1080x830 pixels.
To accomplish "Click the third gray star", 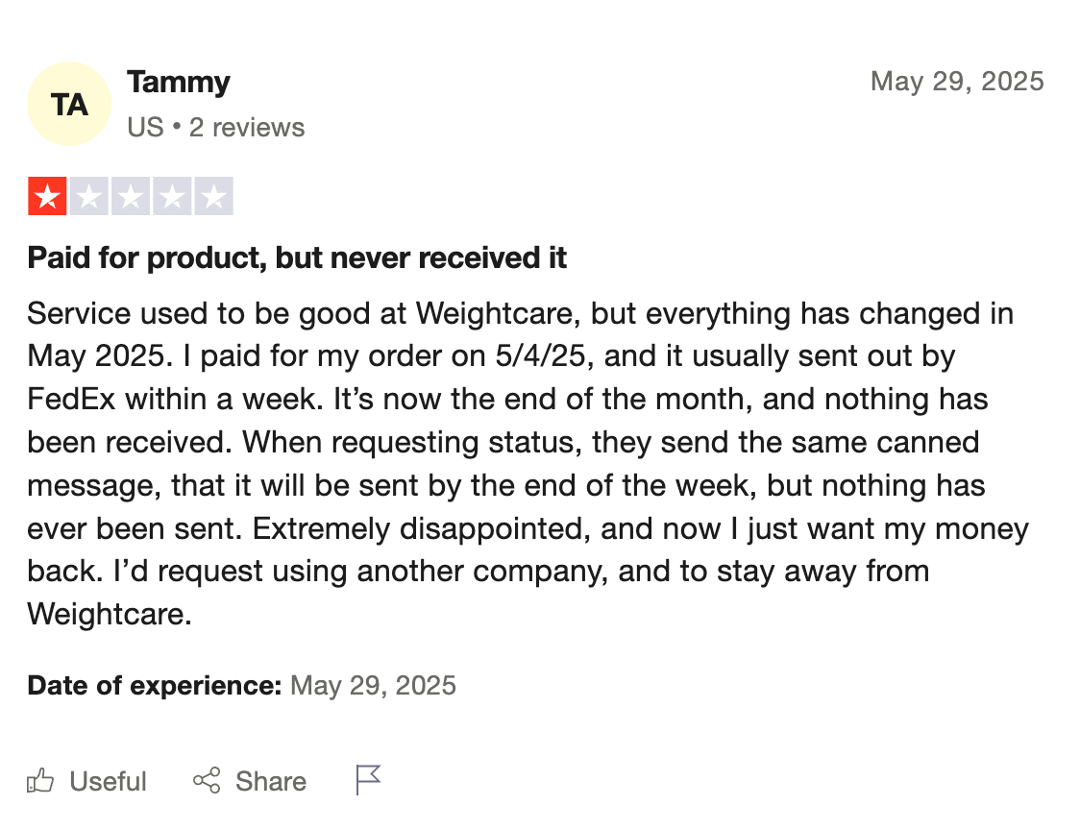I will [130, 196].
